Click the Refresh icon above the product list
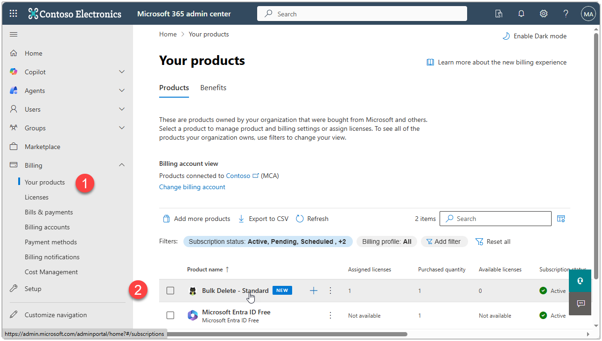The image size is (602, 341). pyautogui.click(x=299, y=218)
